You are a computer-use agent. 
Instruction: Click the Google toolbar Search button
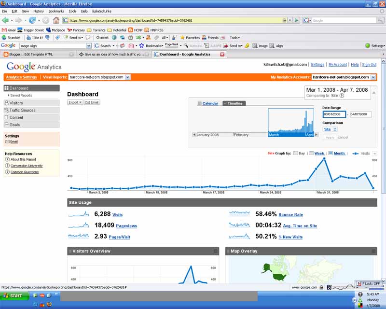tap(103, 46)
